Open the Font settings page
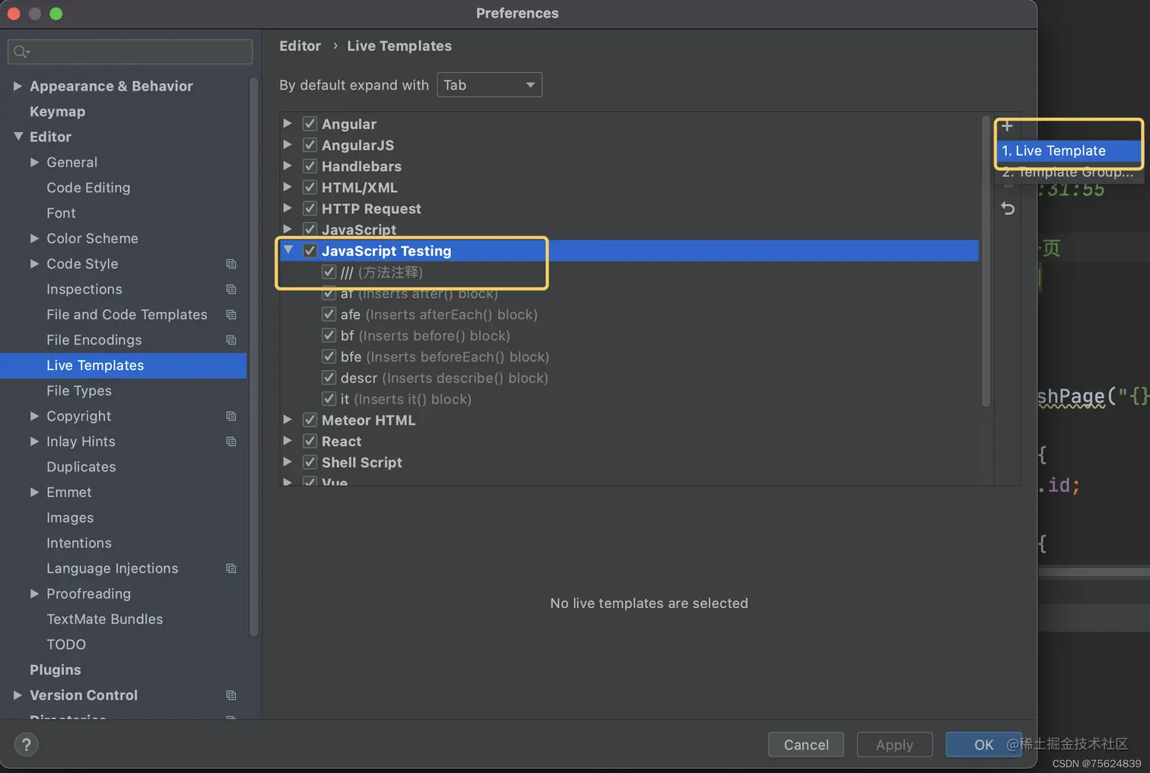Viewport: 1150px width, 773px height. coord(61,214)
